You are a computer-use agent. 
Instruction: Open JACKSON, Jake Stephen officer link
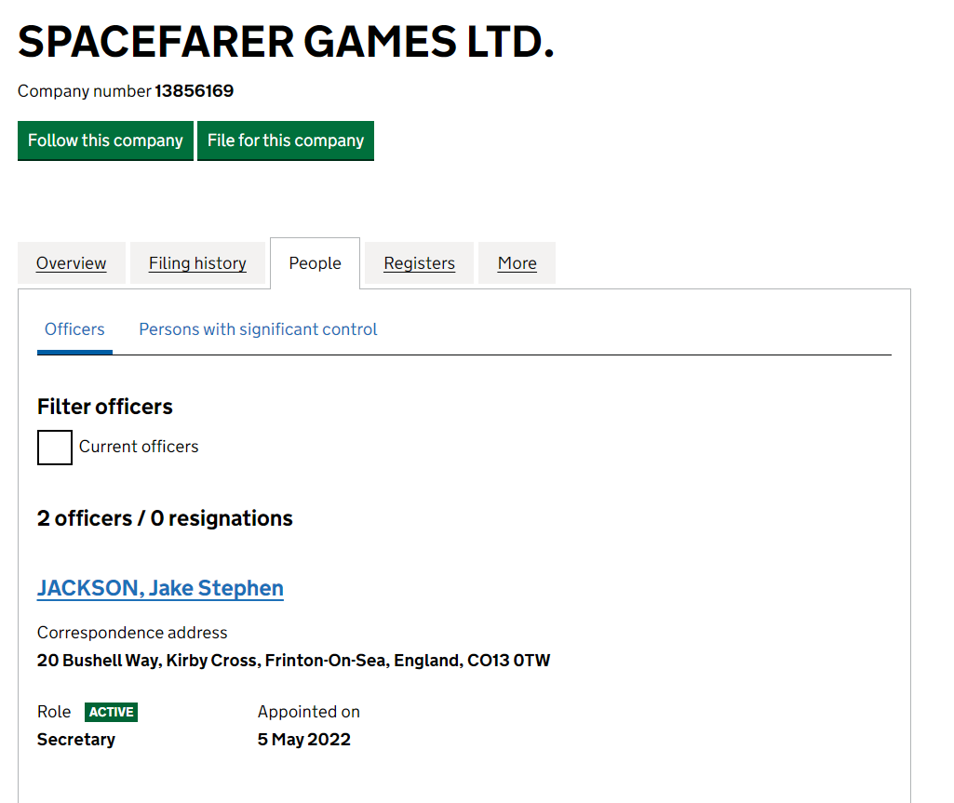(x=160, y=588)
